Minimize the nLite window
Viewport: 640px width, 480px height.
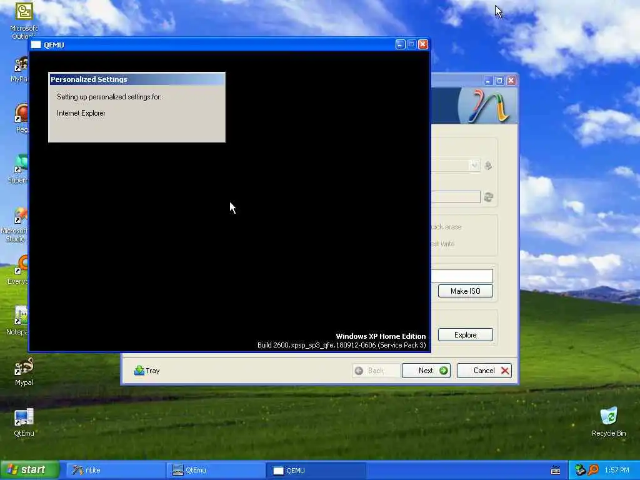click(x=488, y=81)
